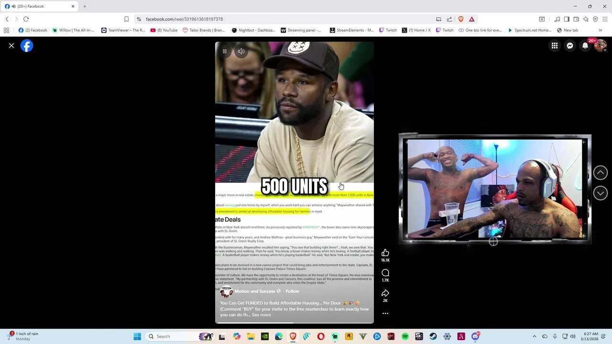Go to Facebook home via the logo
612x344 pixels.
[x=27, y=46]
